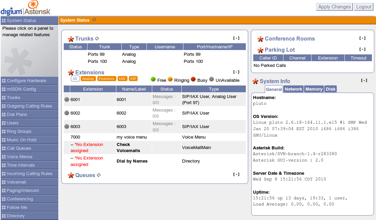Click the Logout button
376x220 pixels.
[363, 7]
